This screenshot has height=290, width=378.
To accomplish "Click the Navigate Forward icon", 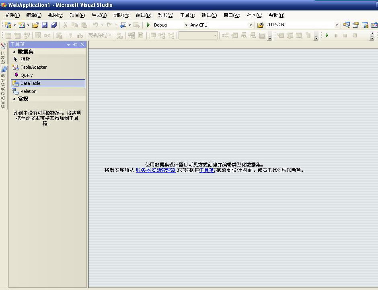I will [x=136, y=25].
